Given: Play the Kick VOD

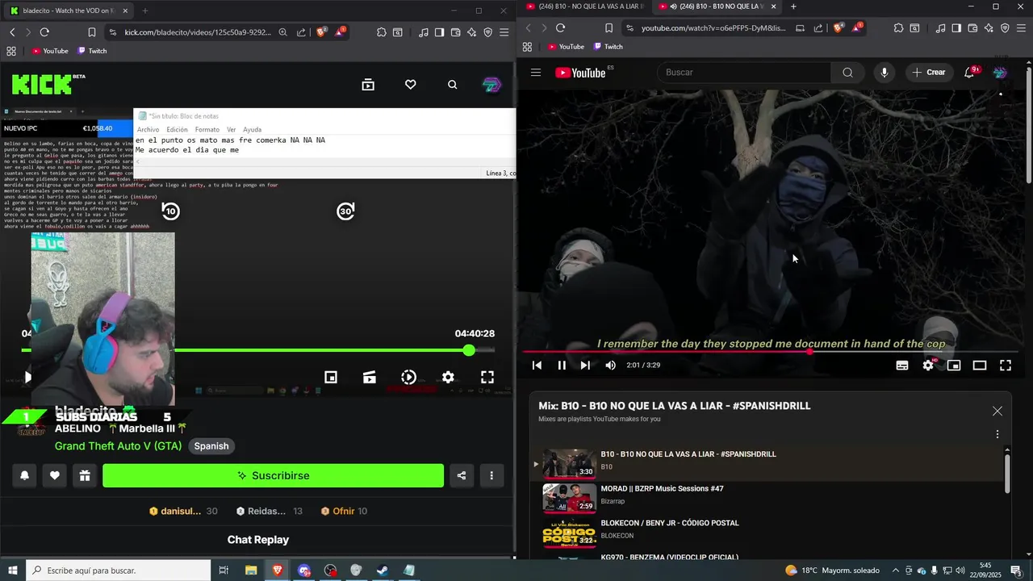Looking at the screenshot, I should (28, 377).
